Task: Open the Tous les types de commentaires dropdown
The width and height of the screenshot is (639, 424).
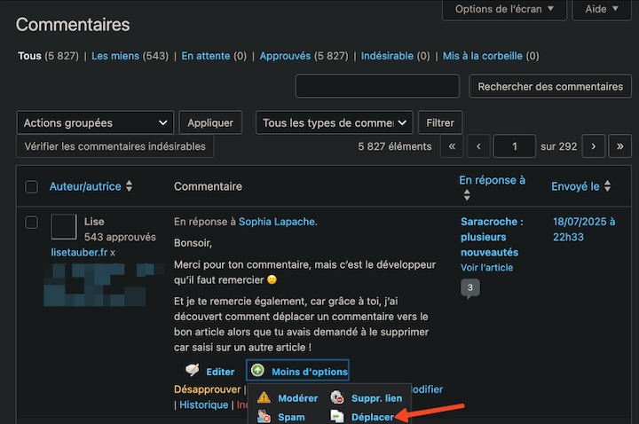Action: point(335,122)
